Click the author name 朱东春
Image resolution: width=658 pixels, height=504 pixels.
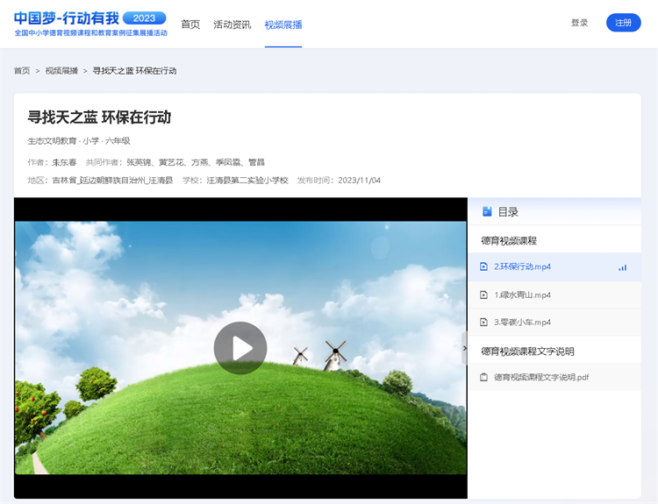coord(64,162)
